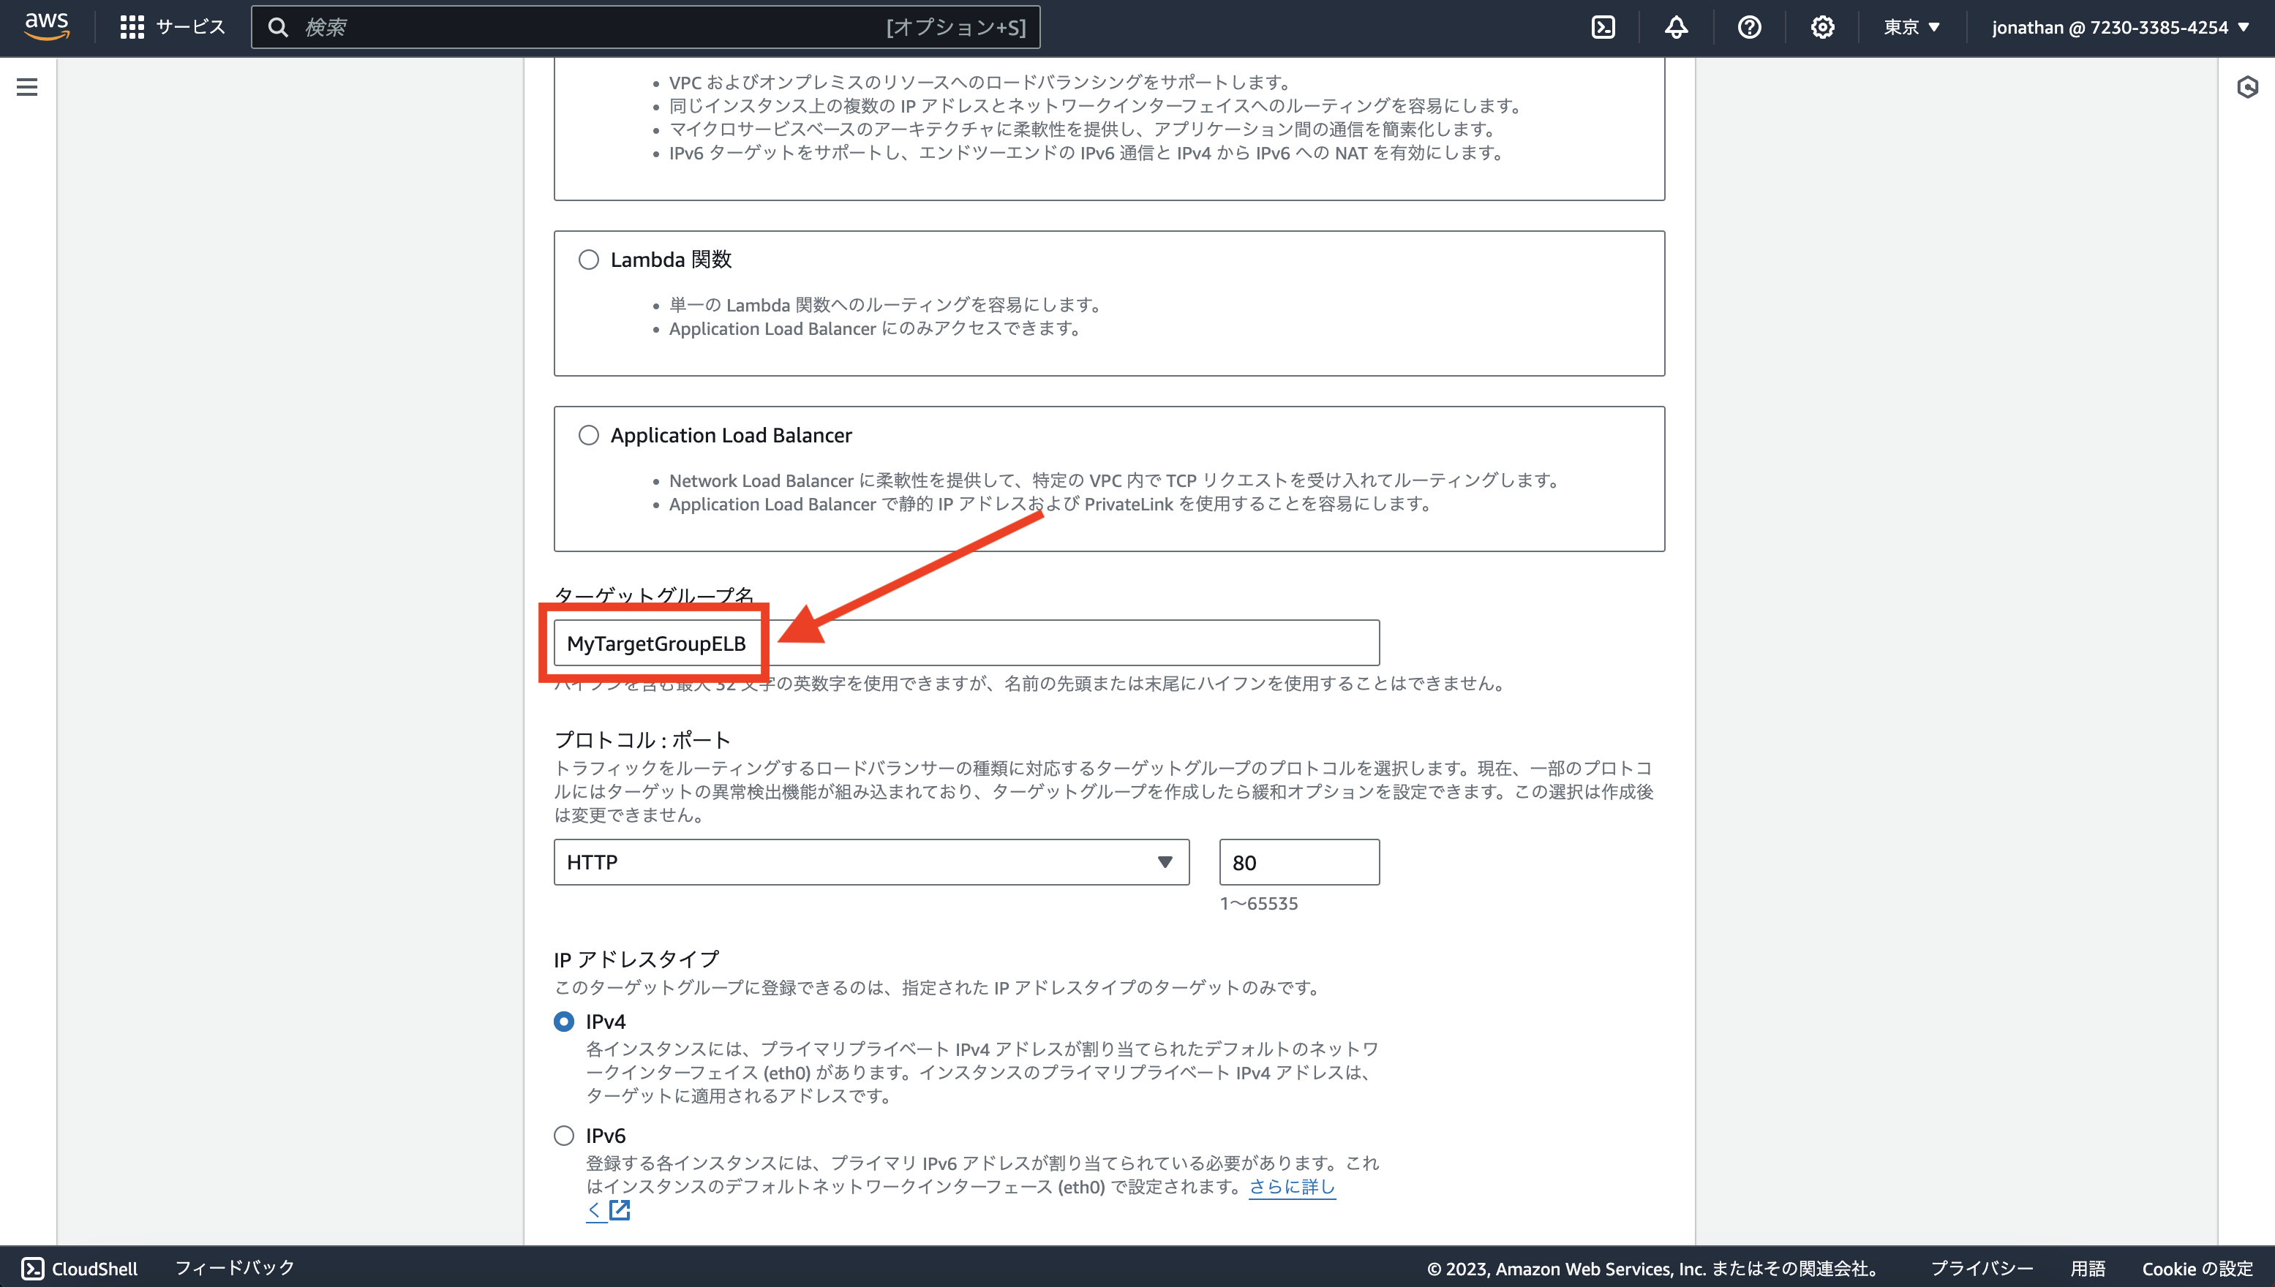The height and width of the screenshot is (1287, 2275).
Task: Open the navigation hamburger menu
Action: [27, 86]
